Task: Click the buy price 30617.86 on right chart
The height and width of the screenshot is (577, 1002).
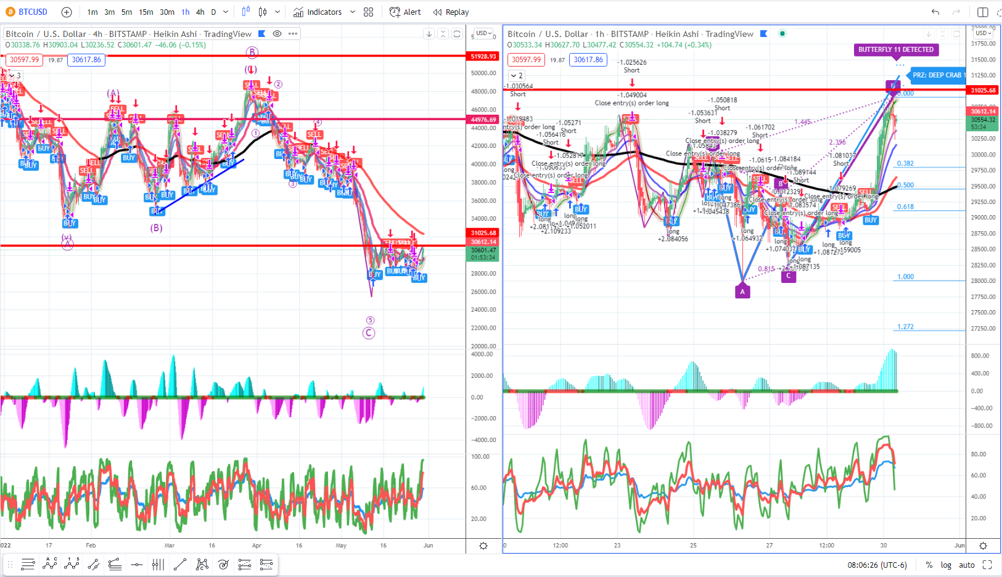Action: (x=588, y=60)
